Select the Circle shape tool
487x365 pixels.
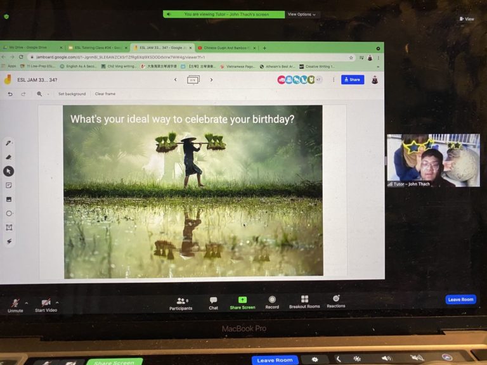(x=9, y=214)
